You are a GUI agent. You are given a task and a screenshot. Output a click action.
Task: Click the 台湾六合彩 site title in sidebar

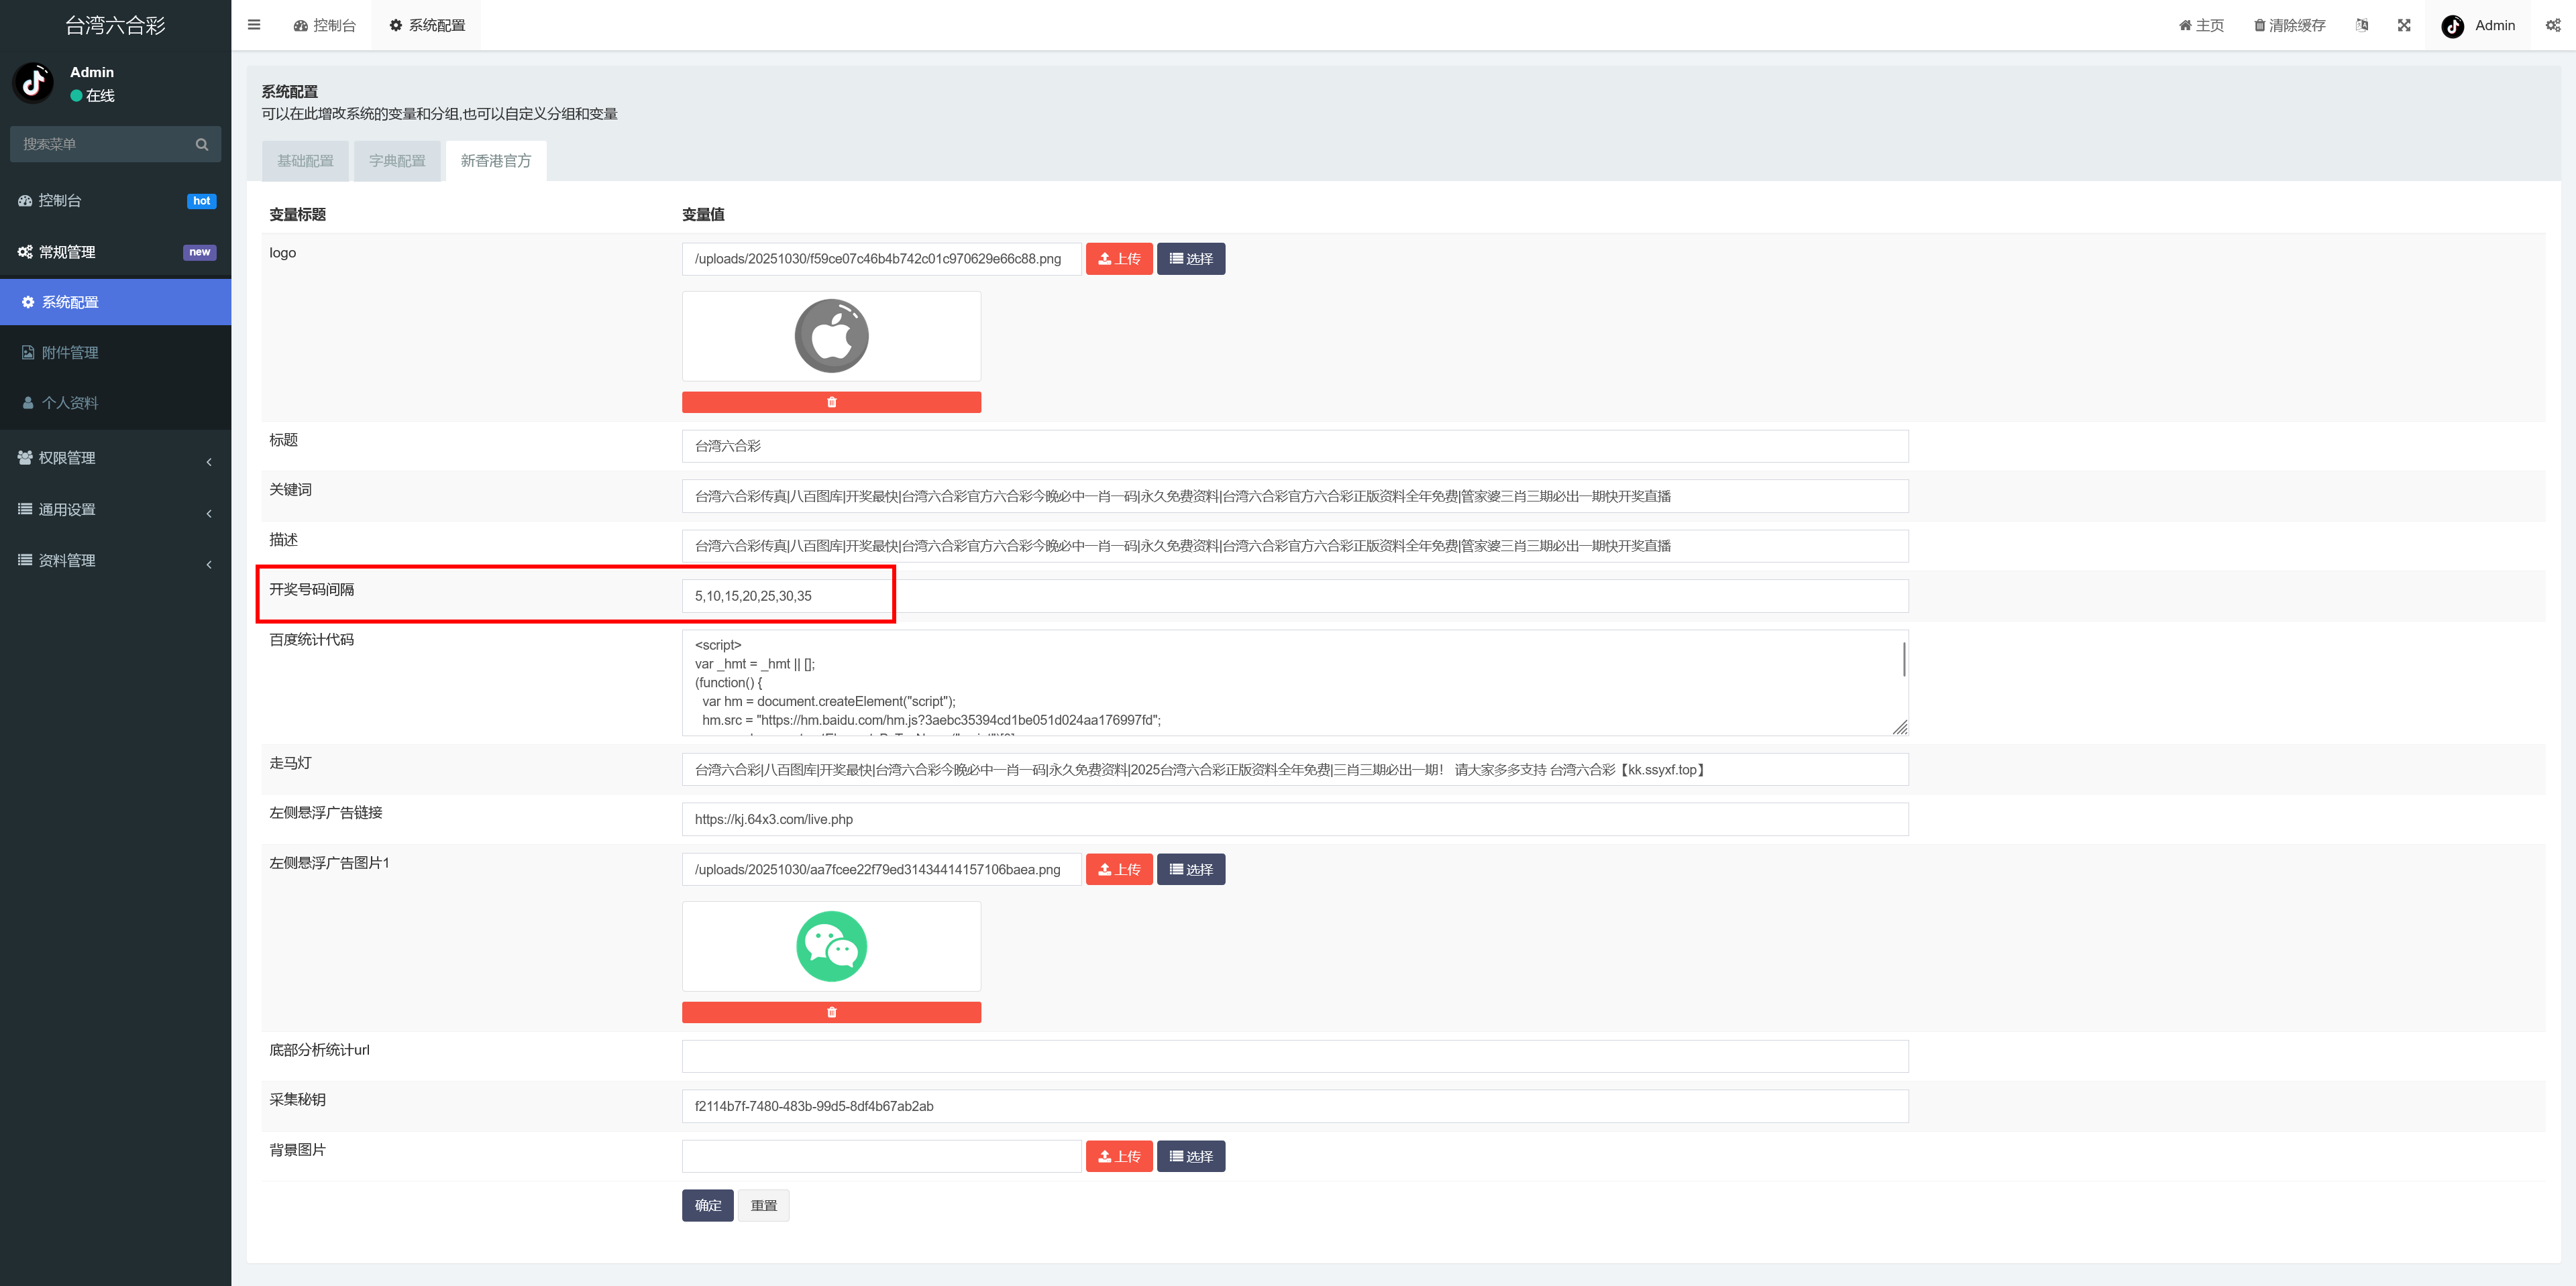116,25
